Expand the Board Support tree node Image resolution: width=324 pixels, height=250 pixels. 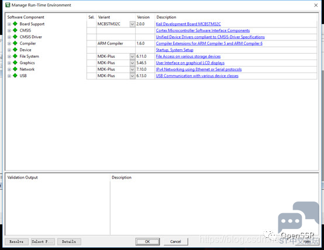coord(9,24)
